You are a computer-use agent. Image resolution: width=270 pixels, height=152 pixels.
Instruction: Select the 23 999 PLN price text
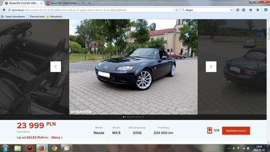point(36,126)
